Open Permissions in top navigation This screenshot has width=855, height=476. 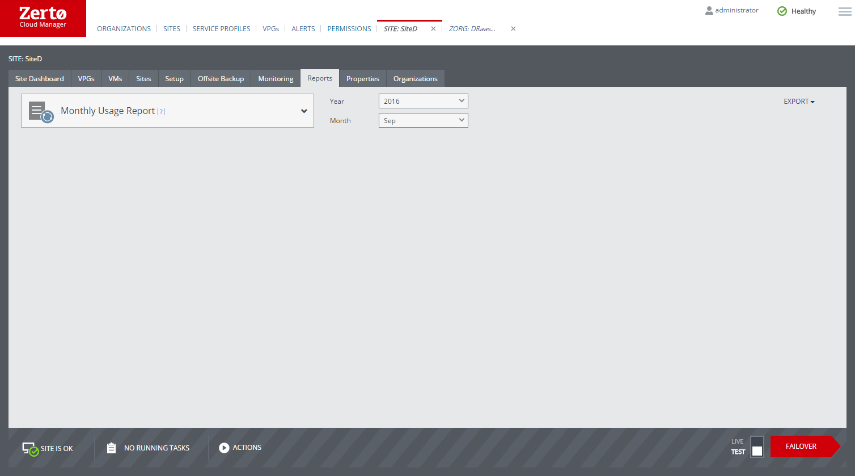coord(349,28)
